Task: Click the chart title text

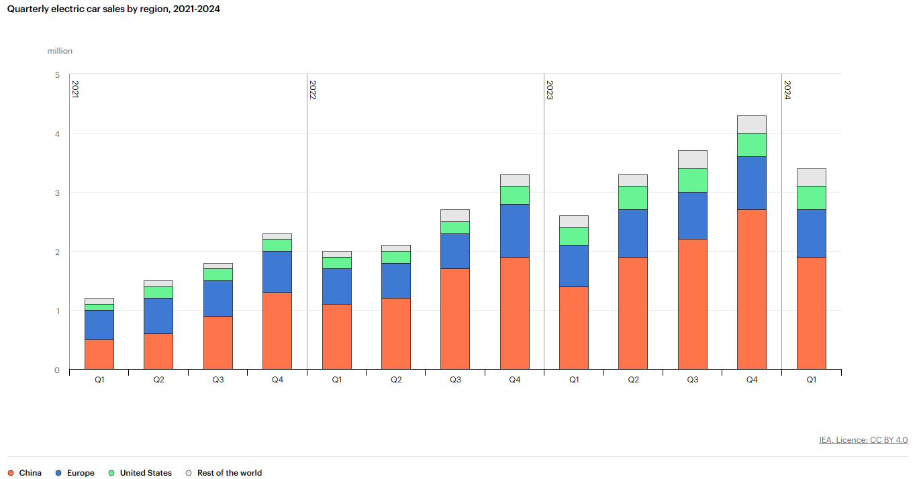Action: [113, 9]
